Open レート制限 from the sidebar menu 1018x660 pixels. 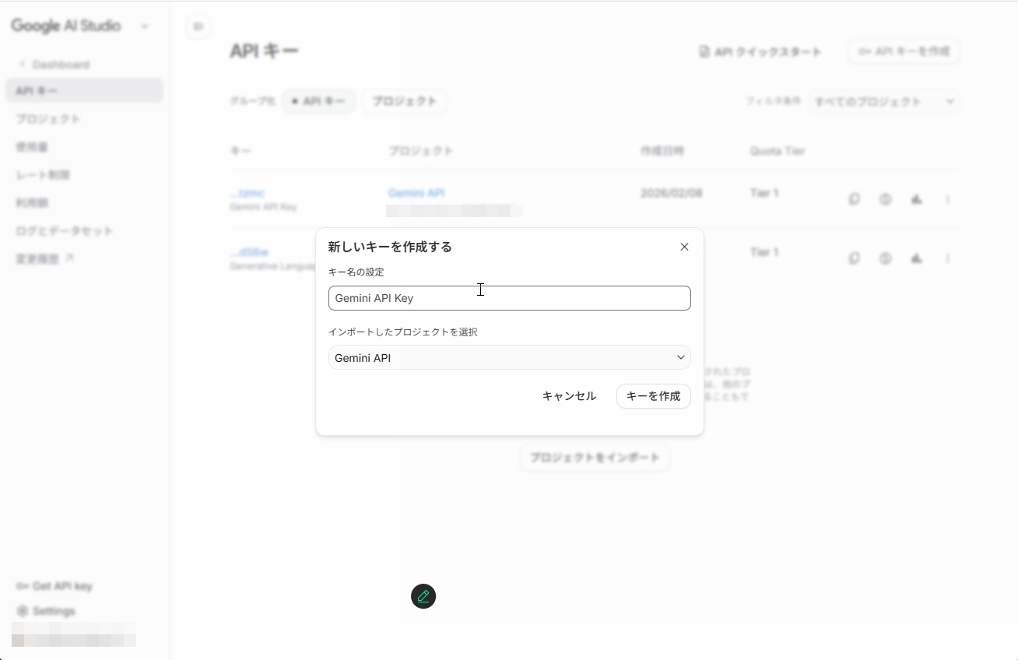click(x=44, y=174)
